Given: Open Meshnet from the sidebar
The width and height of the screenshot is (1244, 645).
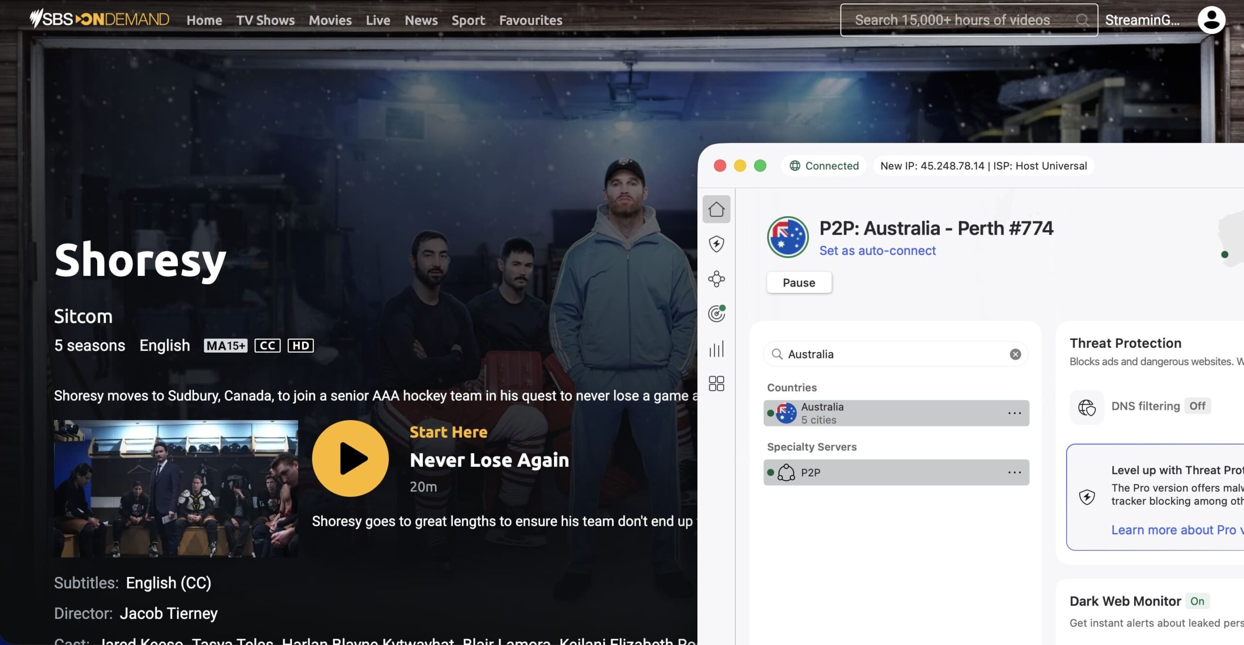Looking at the screenshot, I should click(x=716, y=280).
